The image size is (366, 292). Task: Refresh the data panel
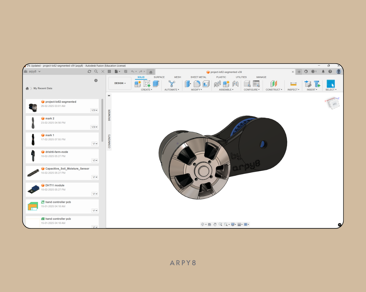point(89,72)
